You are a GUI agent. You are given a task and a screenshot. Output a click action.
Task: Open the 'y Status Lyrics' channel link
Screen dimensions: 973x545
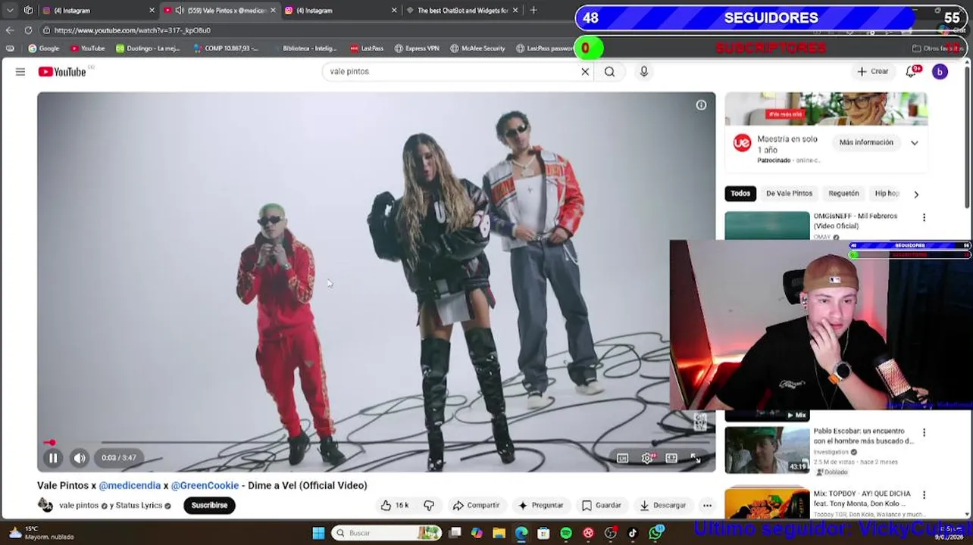136,505
